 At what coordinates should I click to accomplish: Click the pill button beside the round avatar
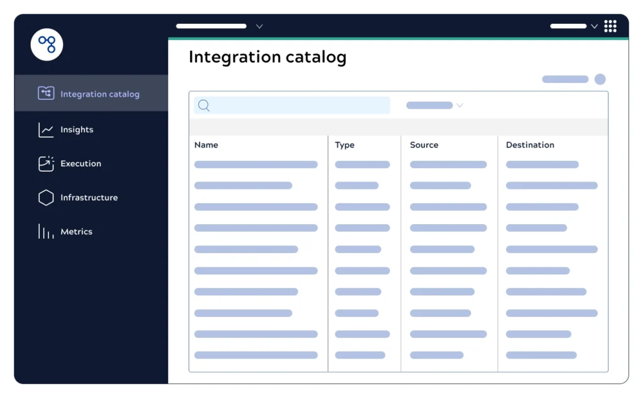(x=565, y=79)
